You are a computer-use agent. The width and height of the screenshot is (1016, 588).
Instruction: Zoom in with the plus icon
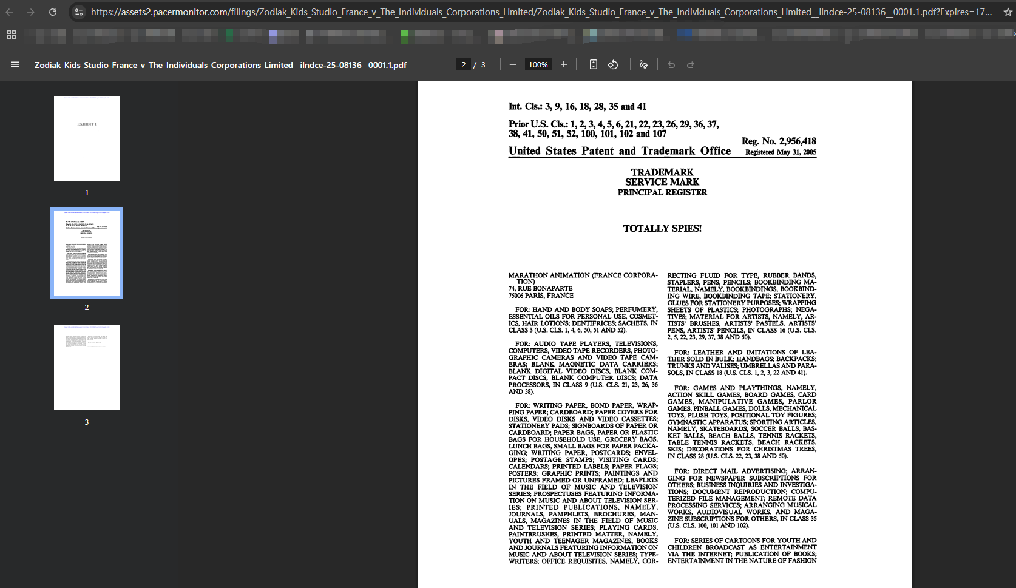pyautogui.click(x=564, y=64)
